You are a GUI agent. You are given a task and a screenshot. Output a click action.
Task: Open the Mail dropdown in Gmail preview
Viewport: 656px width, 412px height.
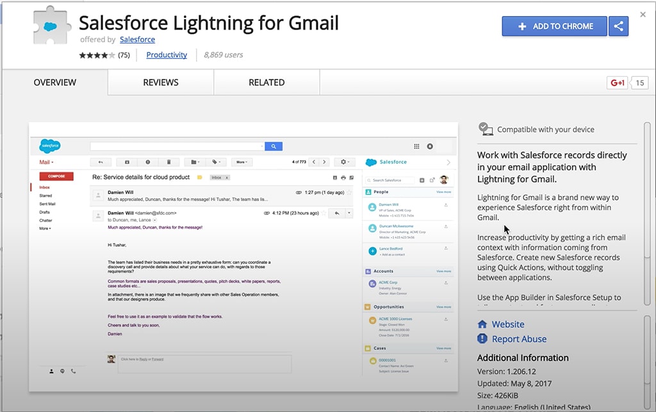coord(46,162)
